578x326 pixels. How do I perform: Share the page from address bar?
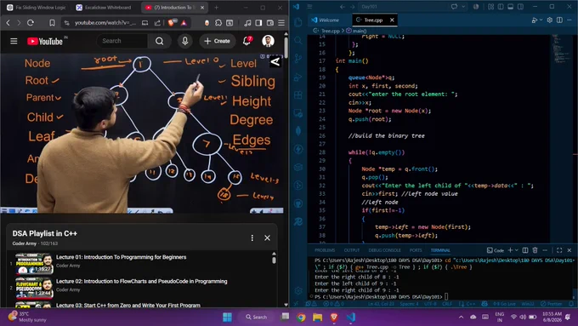tap(157, 23)
